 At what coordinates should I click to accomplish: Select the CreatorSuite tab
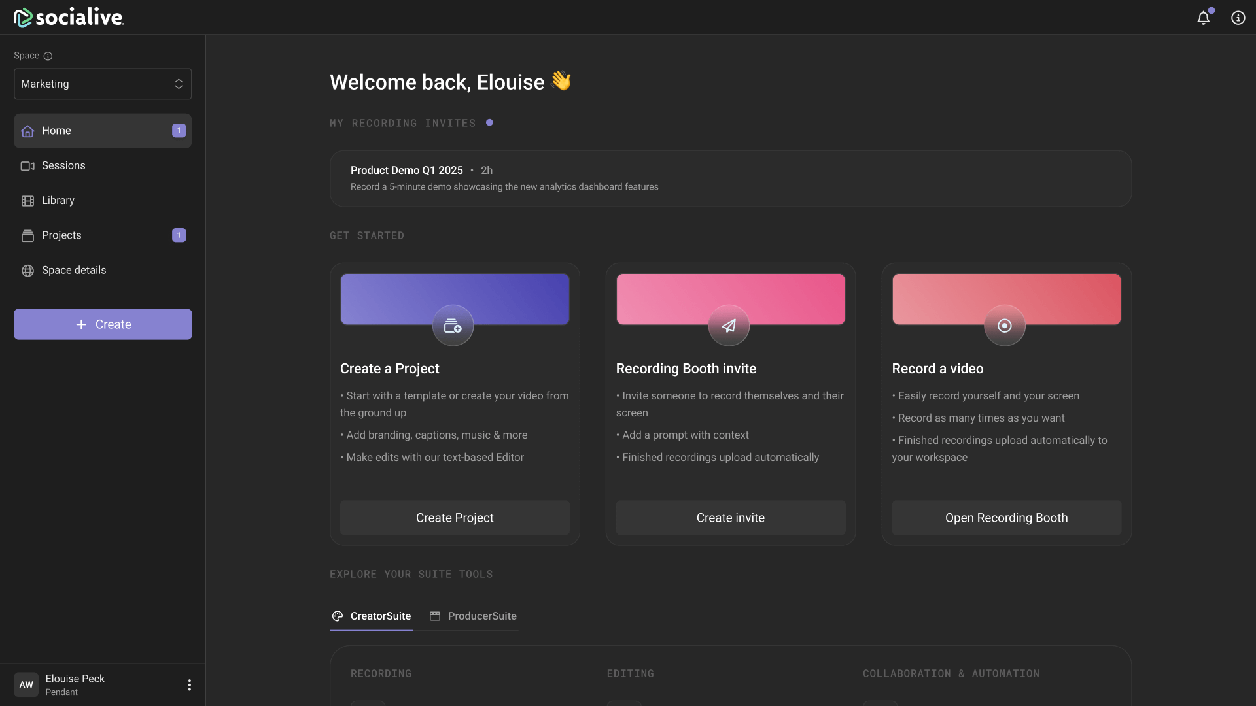point(372,616)
